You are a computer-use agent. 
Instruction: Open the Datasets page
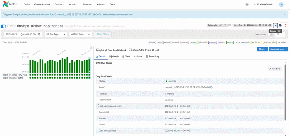(59, 4)
